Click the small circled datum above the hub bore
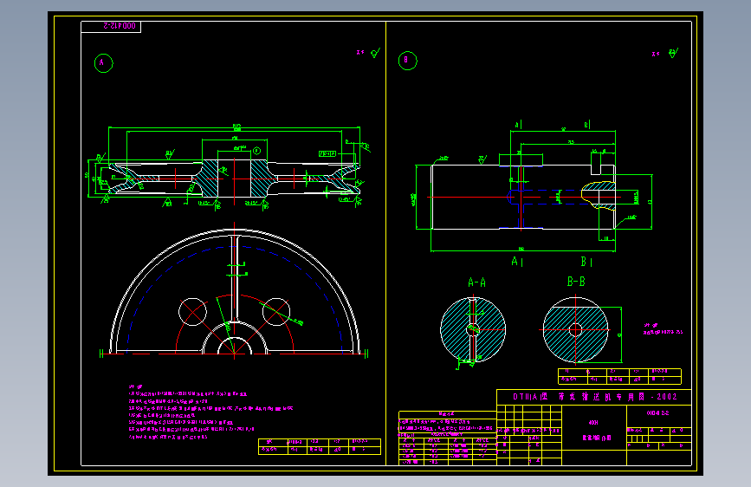The height and width of the screenshot is (487, 751). coord(256,151)
